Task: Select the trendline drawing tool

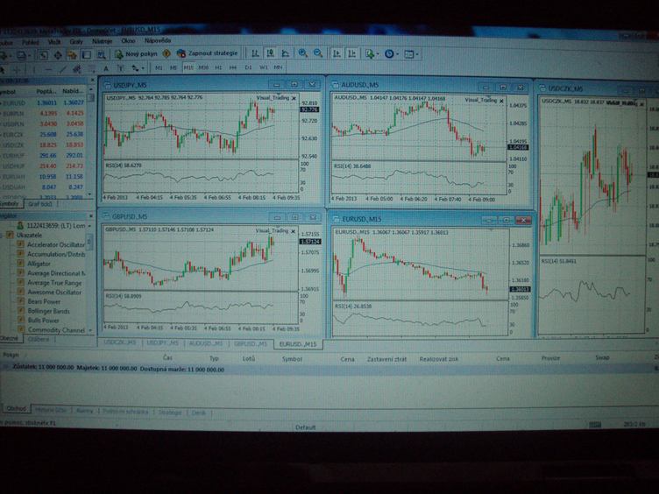Action: [63, 69]
